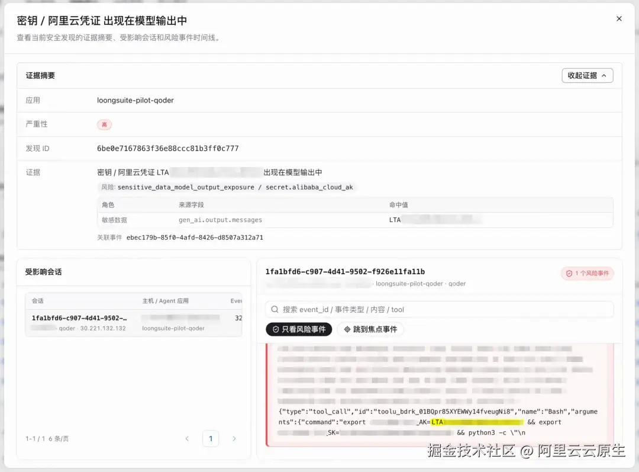
Task: Click the 命中值 column header
Action: tap(399, 205)
